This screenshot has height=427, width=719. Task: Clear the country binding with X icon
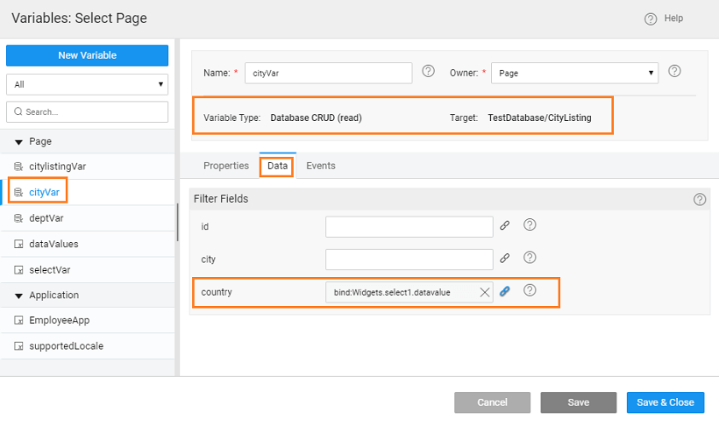coord(484,292)
